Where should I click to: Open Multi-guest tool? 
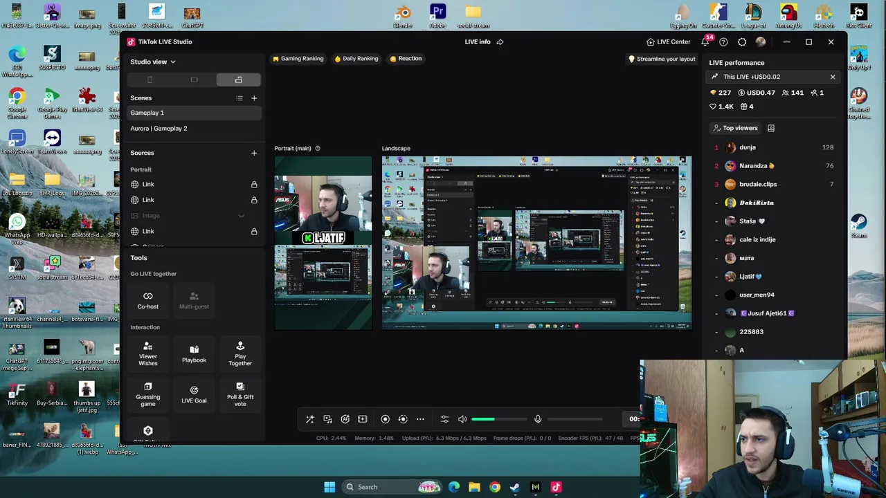(194, 300)
